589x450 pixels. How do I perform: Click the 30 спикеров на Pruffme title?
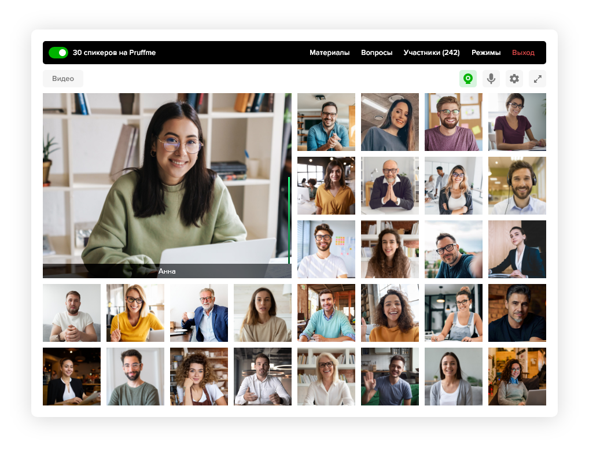click(114, 53)
